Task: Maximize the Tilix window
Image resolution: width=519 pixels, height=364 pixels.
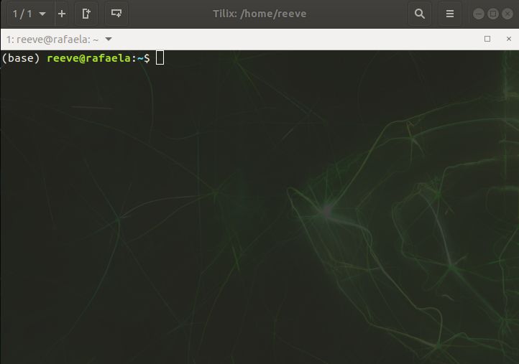Action: 492,14
